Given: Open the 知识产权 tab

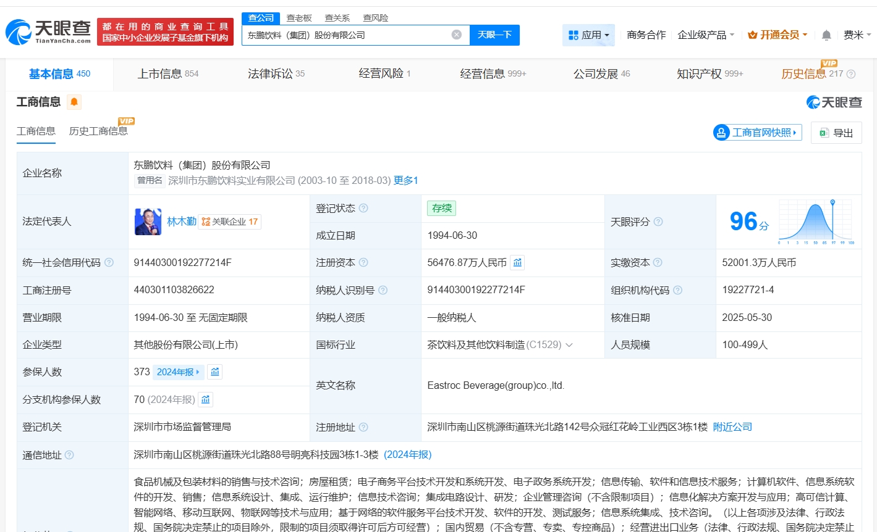Looking at the screenshot, I should (710, 74).
